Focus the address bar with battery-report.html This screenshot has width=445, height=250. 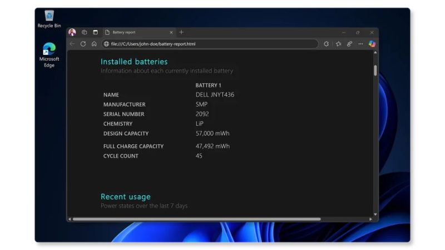pos(210,44)
